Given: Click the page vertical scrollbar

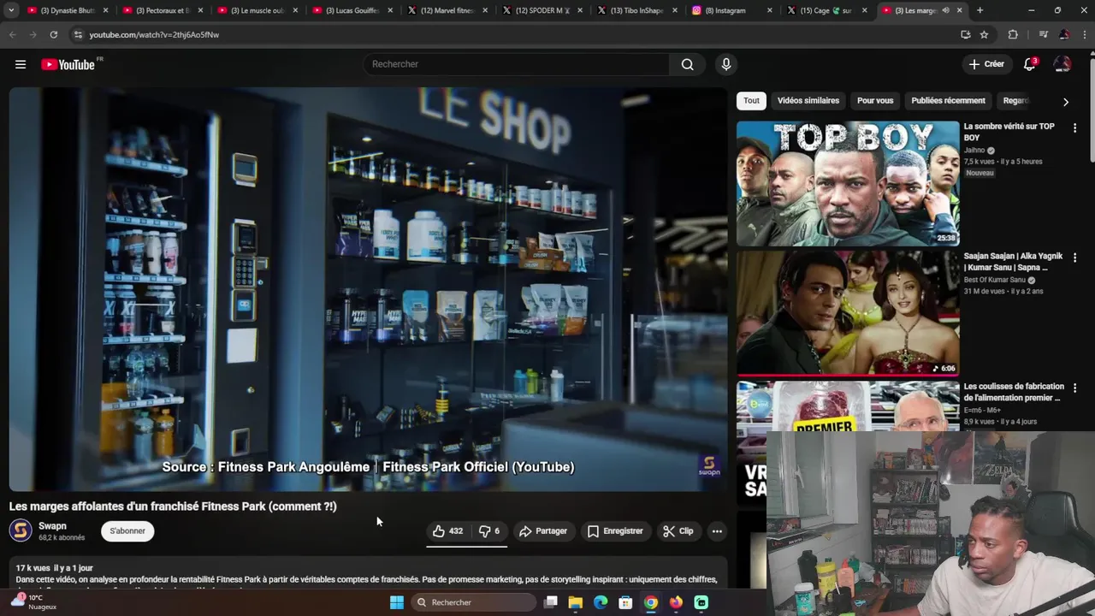Looking at the screenshot, I should (1091, 111).
